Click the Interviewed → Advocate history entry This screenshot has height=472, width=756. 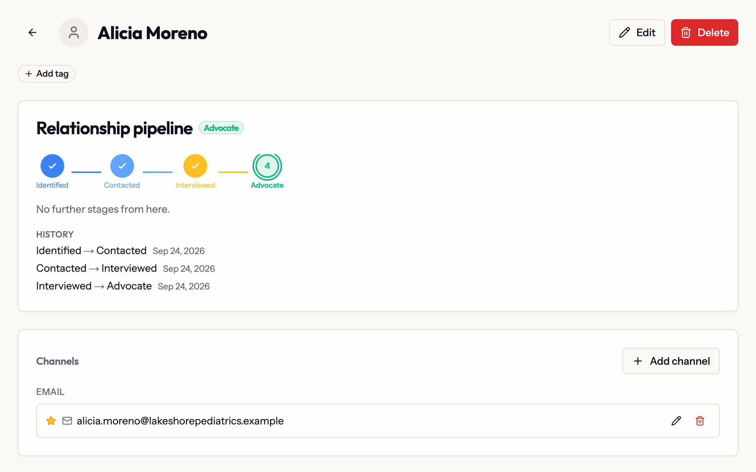(x=123, y=286)
